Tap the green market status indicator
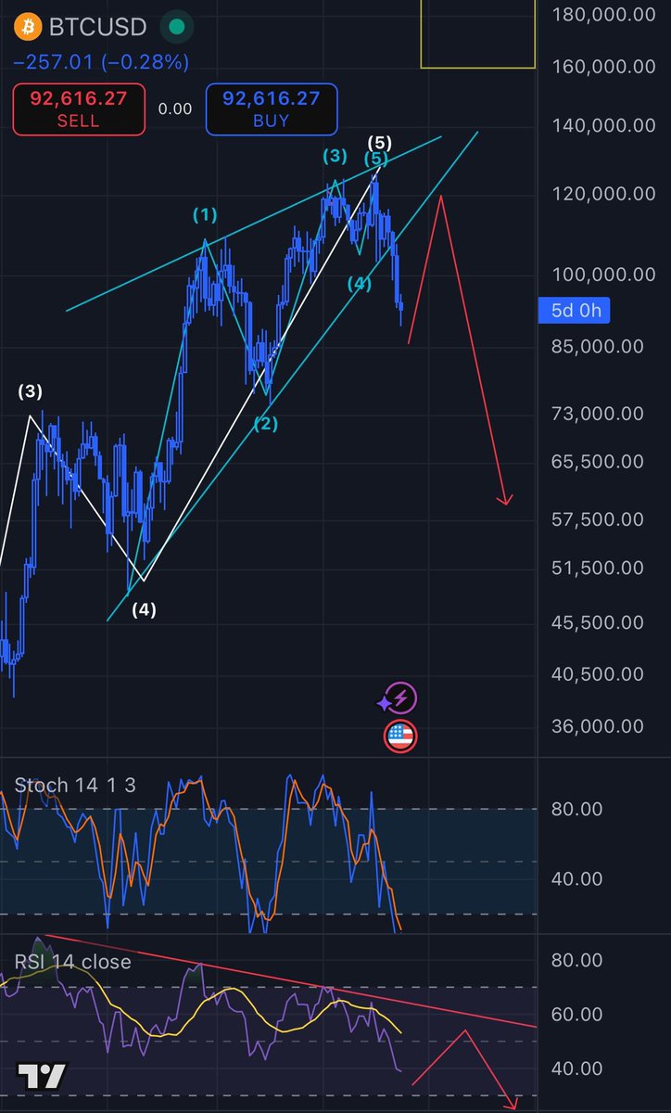This screenshot has height=1113, width=671. [x=176, y=27]
